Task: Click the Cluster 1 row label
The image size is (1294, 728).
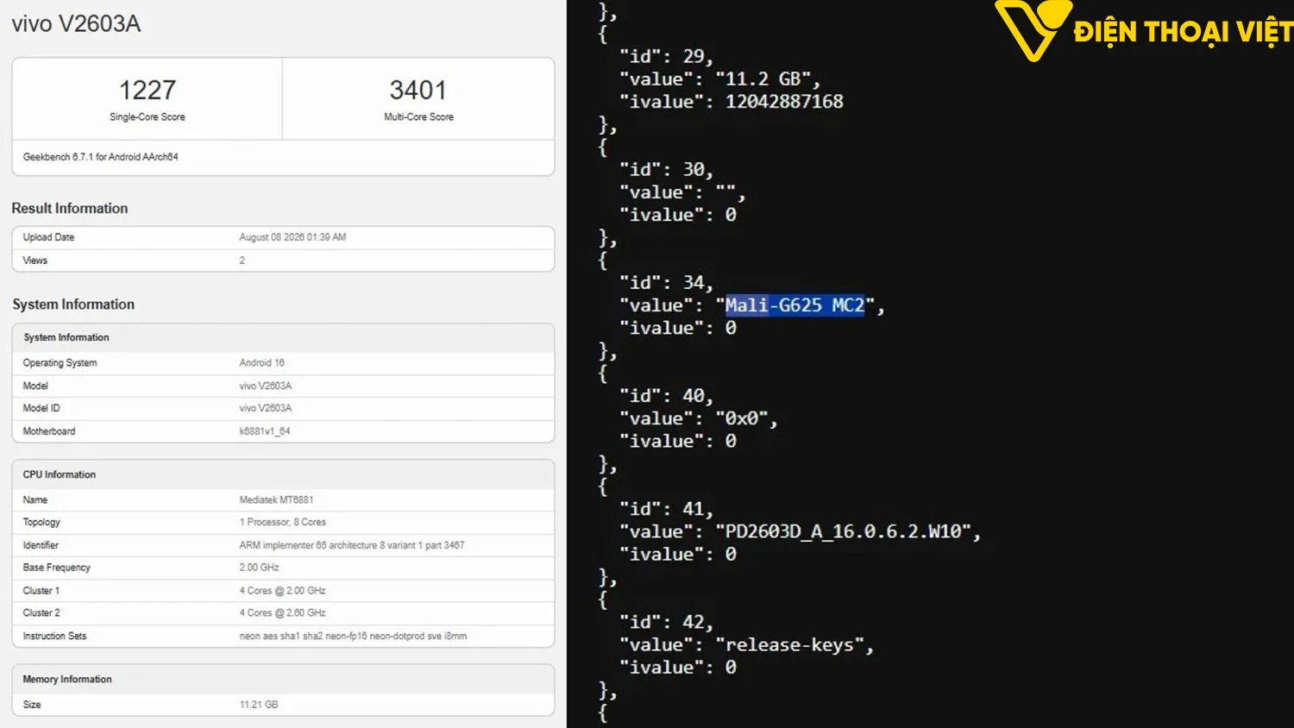Action: (x=41, y=591)
